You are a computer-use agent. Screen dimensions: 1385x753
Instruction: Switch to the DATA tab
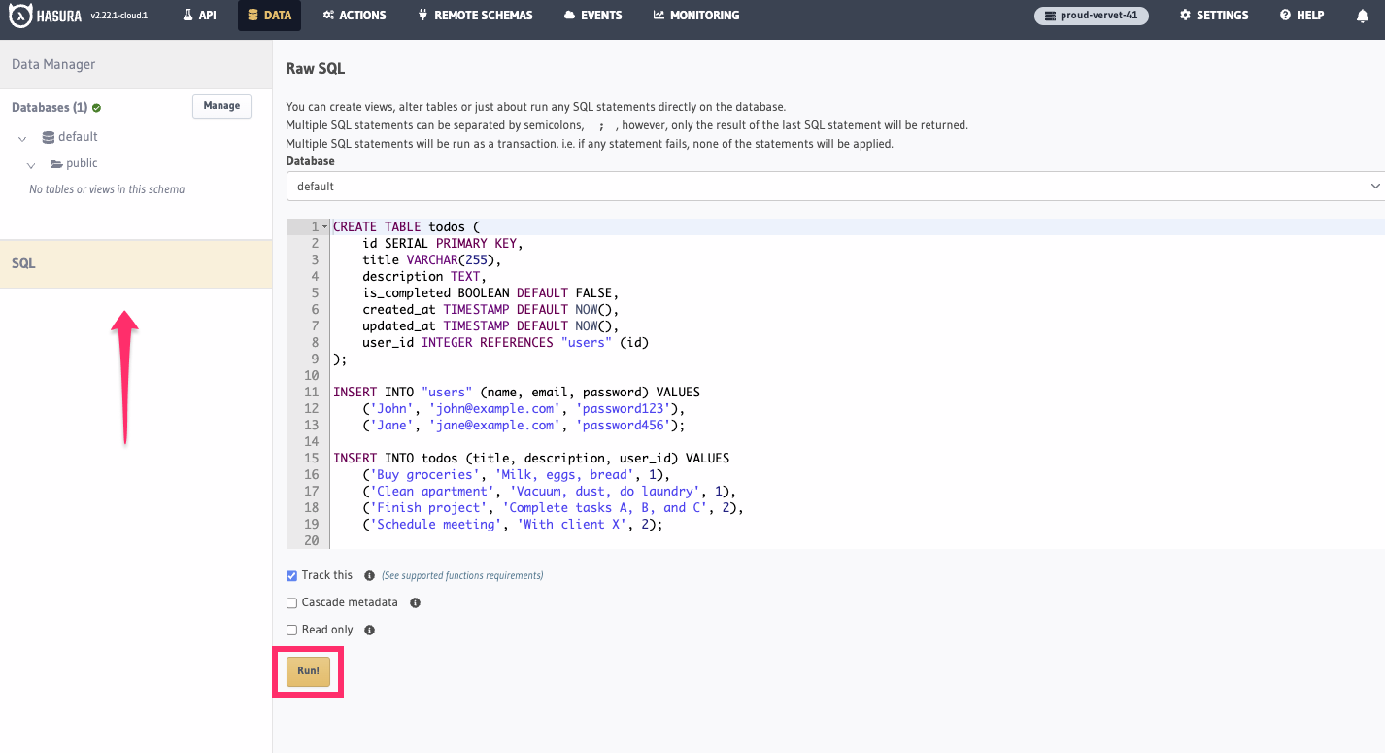tap(269, 15)
